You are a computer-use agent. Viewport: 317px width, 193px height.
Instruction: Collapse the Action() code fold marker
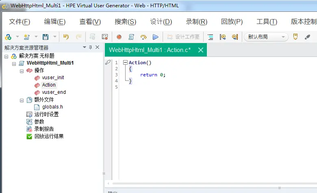pos(125,63)
